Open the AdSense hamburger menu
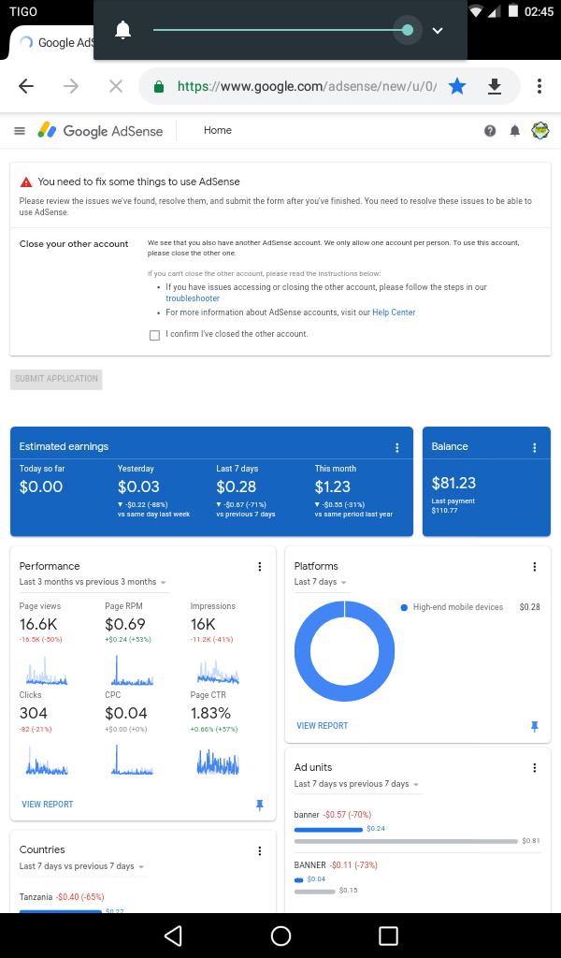This screenshot has height=958, width=561. point(20,131)
